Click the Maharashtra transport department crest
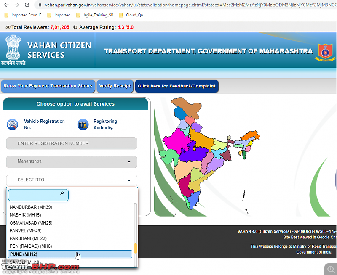The image size is (337, 275). (x=325, y=52)
